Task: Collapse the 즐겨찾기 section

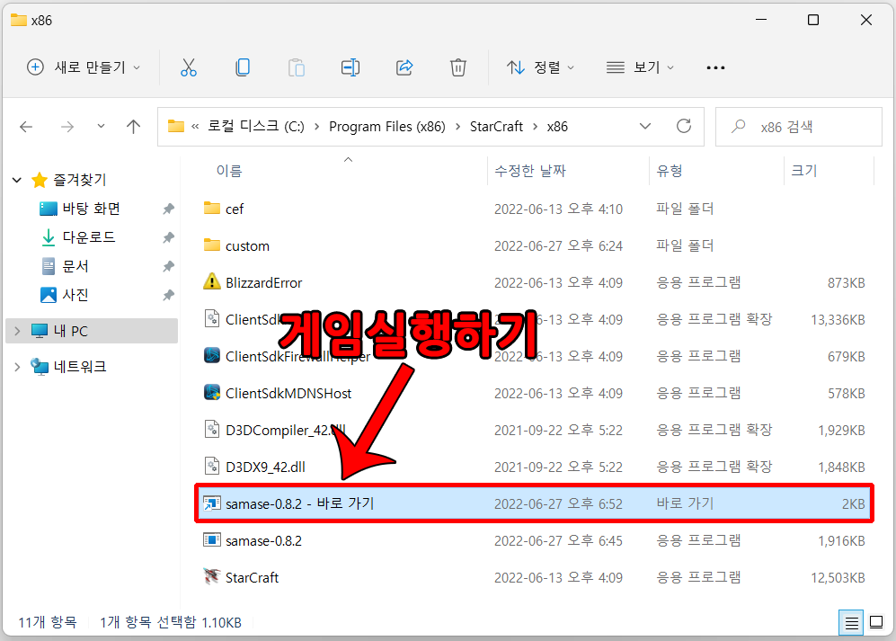Action: [x=17, y=180]
